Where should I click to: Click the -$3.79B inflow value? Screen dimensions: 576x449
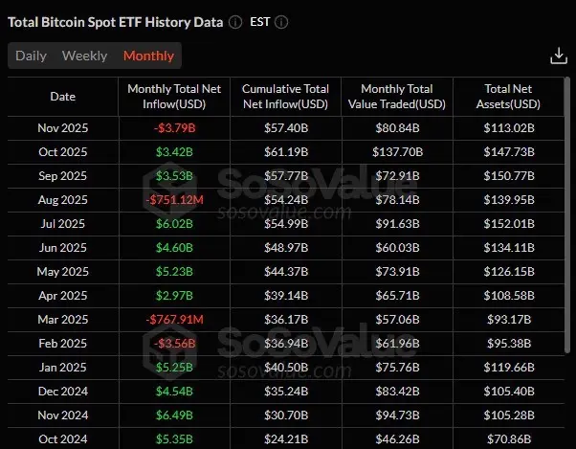click(176, 127)
